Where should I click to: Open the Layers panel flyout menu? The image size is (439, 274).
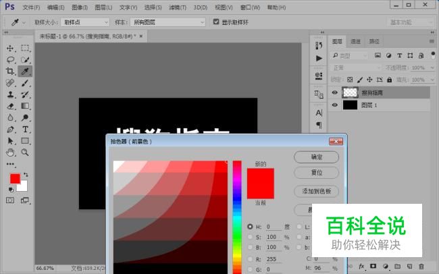point(432,41)
